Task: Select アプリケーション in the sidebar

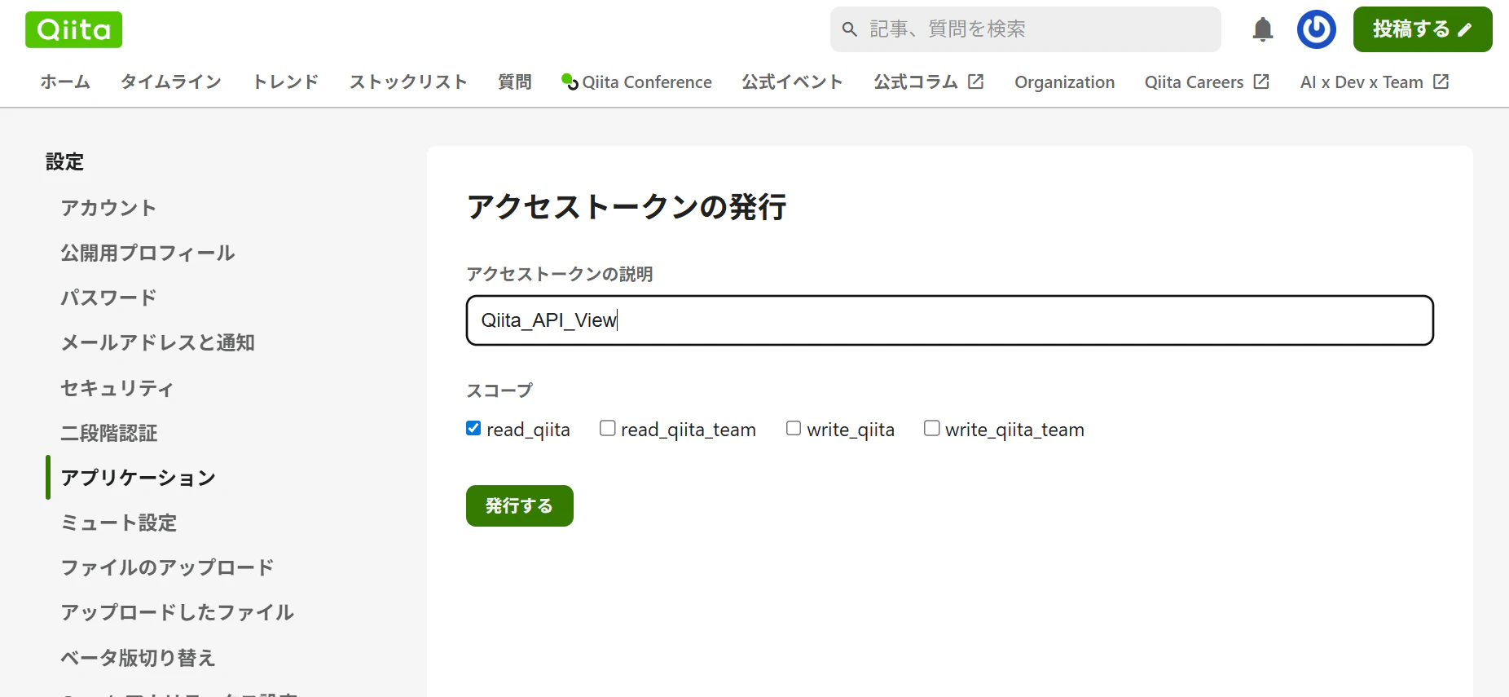Action: click(139, 478)
